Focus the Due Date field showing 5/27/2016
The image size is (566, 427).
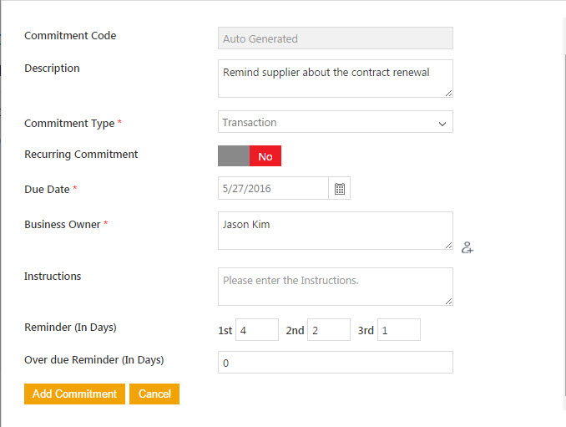273,189
